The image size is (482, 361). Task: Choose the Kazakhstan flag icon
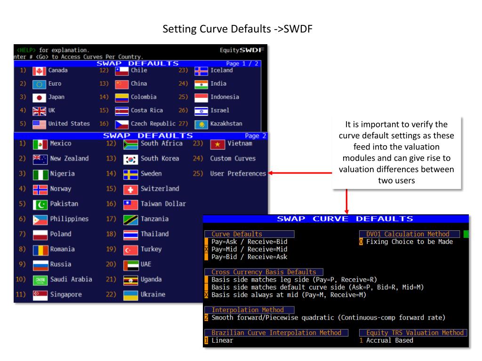[x=201, y=124]
